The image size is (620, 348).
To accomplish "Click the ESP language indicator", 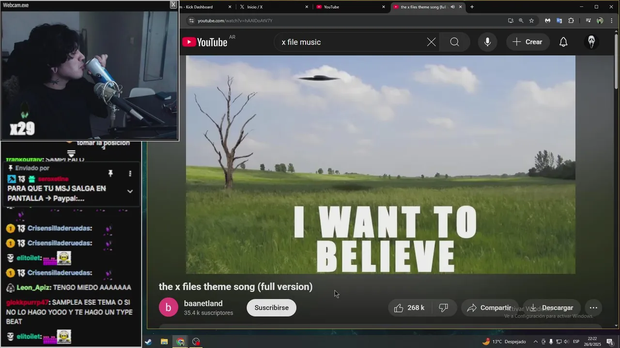I will [576, 342].
